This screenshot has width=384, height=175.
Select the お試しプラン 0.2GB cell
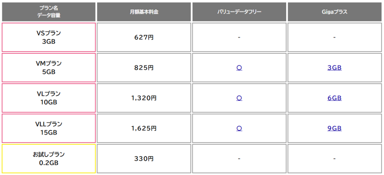tap(49, 158)
